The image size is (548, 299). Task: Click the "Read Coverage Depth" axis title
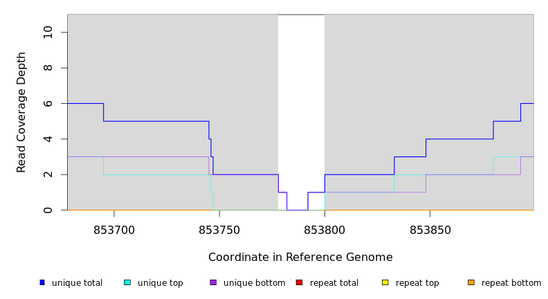22,112
